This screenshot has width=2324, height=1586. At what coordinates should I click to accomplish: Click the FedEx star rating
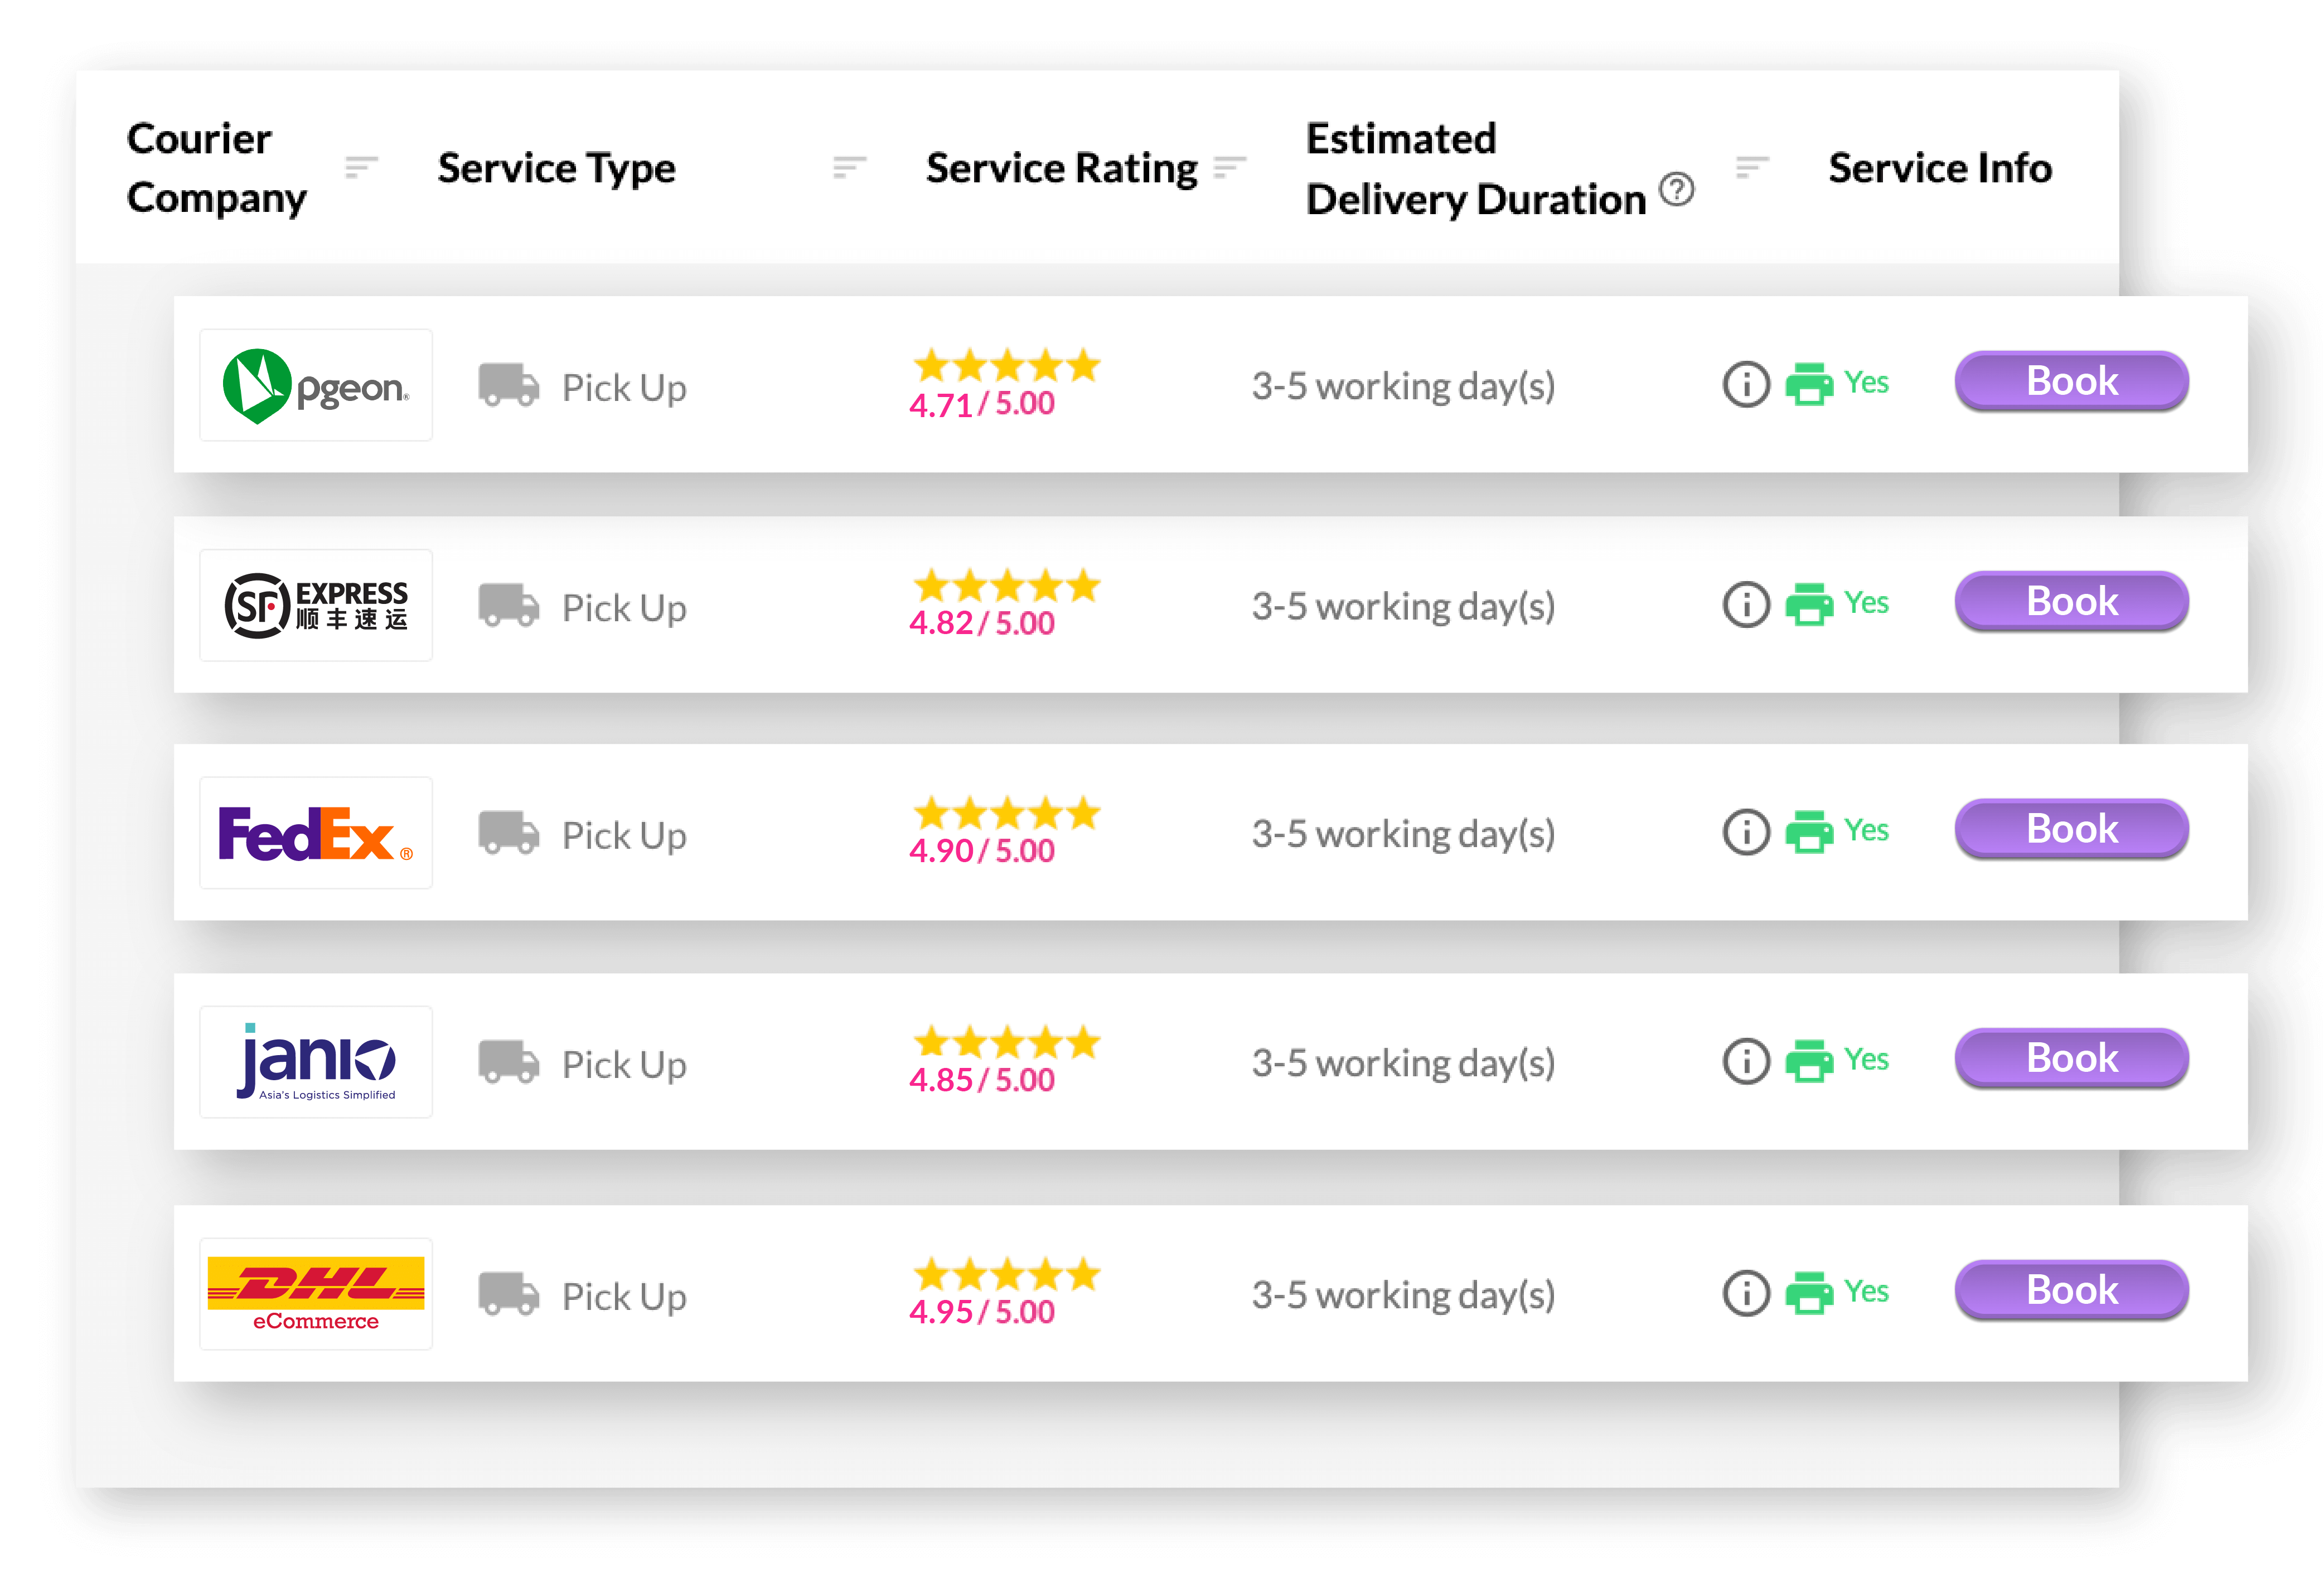[x=1006, y=814]
